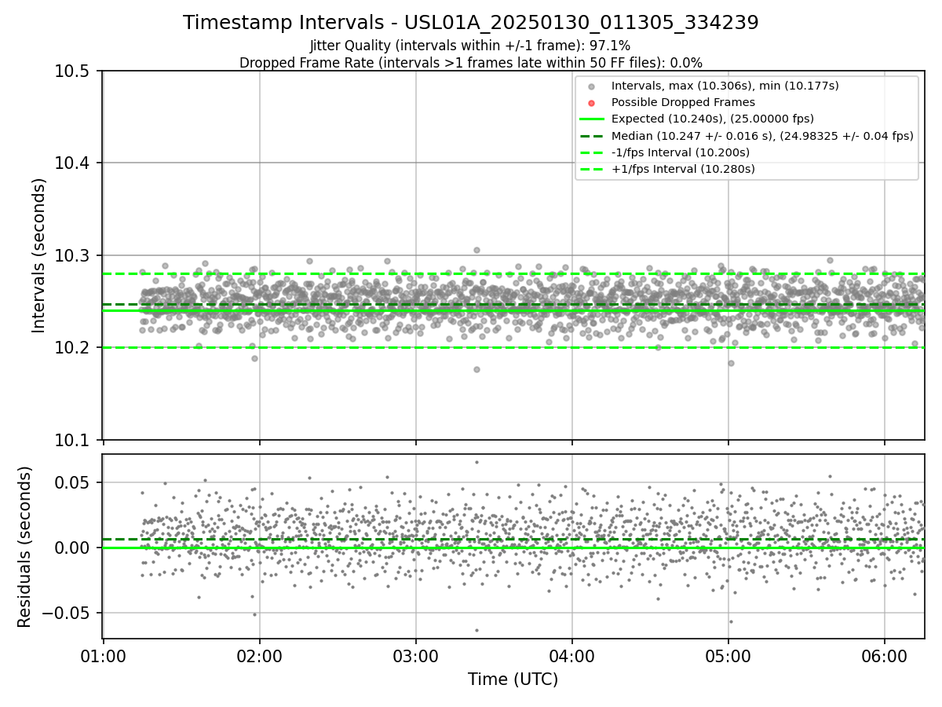Click the plot title 'Timestamp Intervals - USL01A_20250130_011305_334239'
Image resolution: width=942 pixels, height=707 pixels.
tap(471, 23)
